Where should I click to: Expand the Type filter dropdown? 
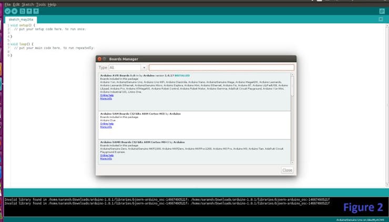144,67
